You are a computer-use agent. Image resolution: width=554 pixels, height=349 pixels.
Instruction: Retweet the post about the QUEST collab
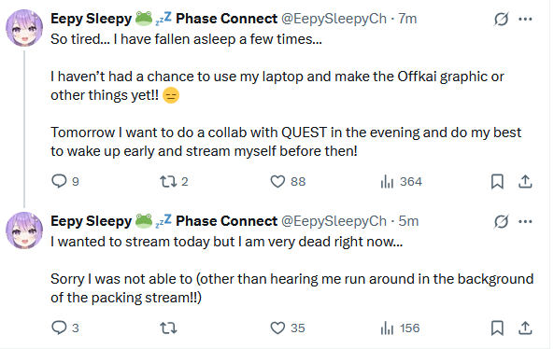click(x=174, y=182)
